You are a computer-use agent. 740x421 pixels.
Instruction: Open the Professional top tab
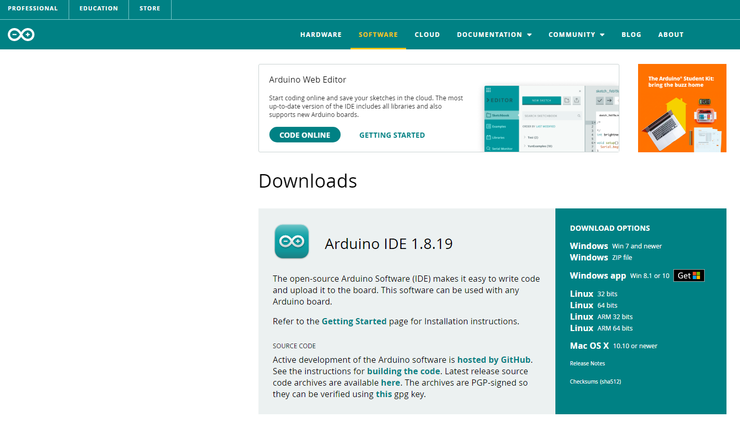click(x=33, y=8)
